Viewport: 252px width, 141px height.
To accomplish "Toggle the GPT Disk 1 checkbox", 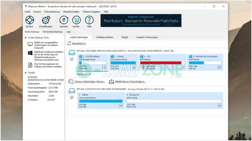I will click(72, 59).
